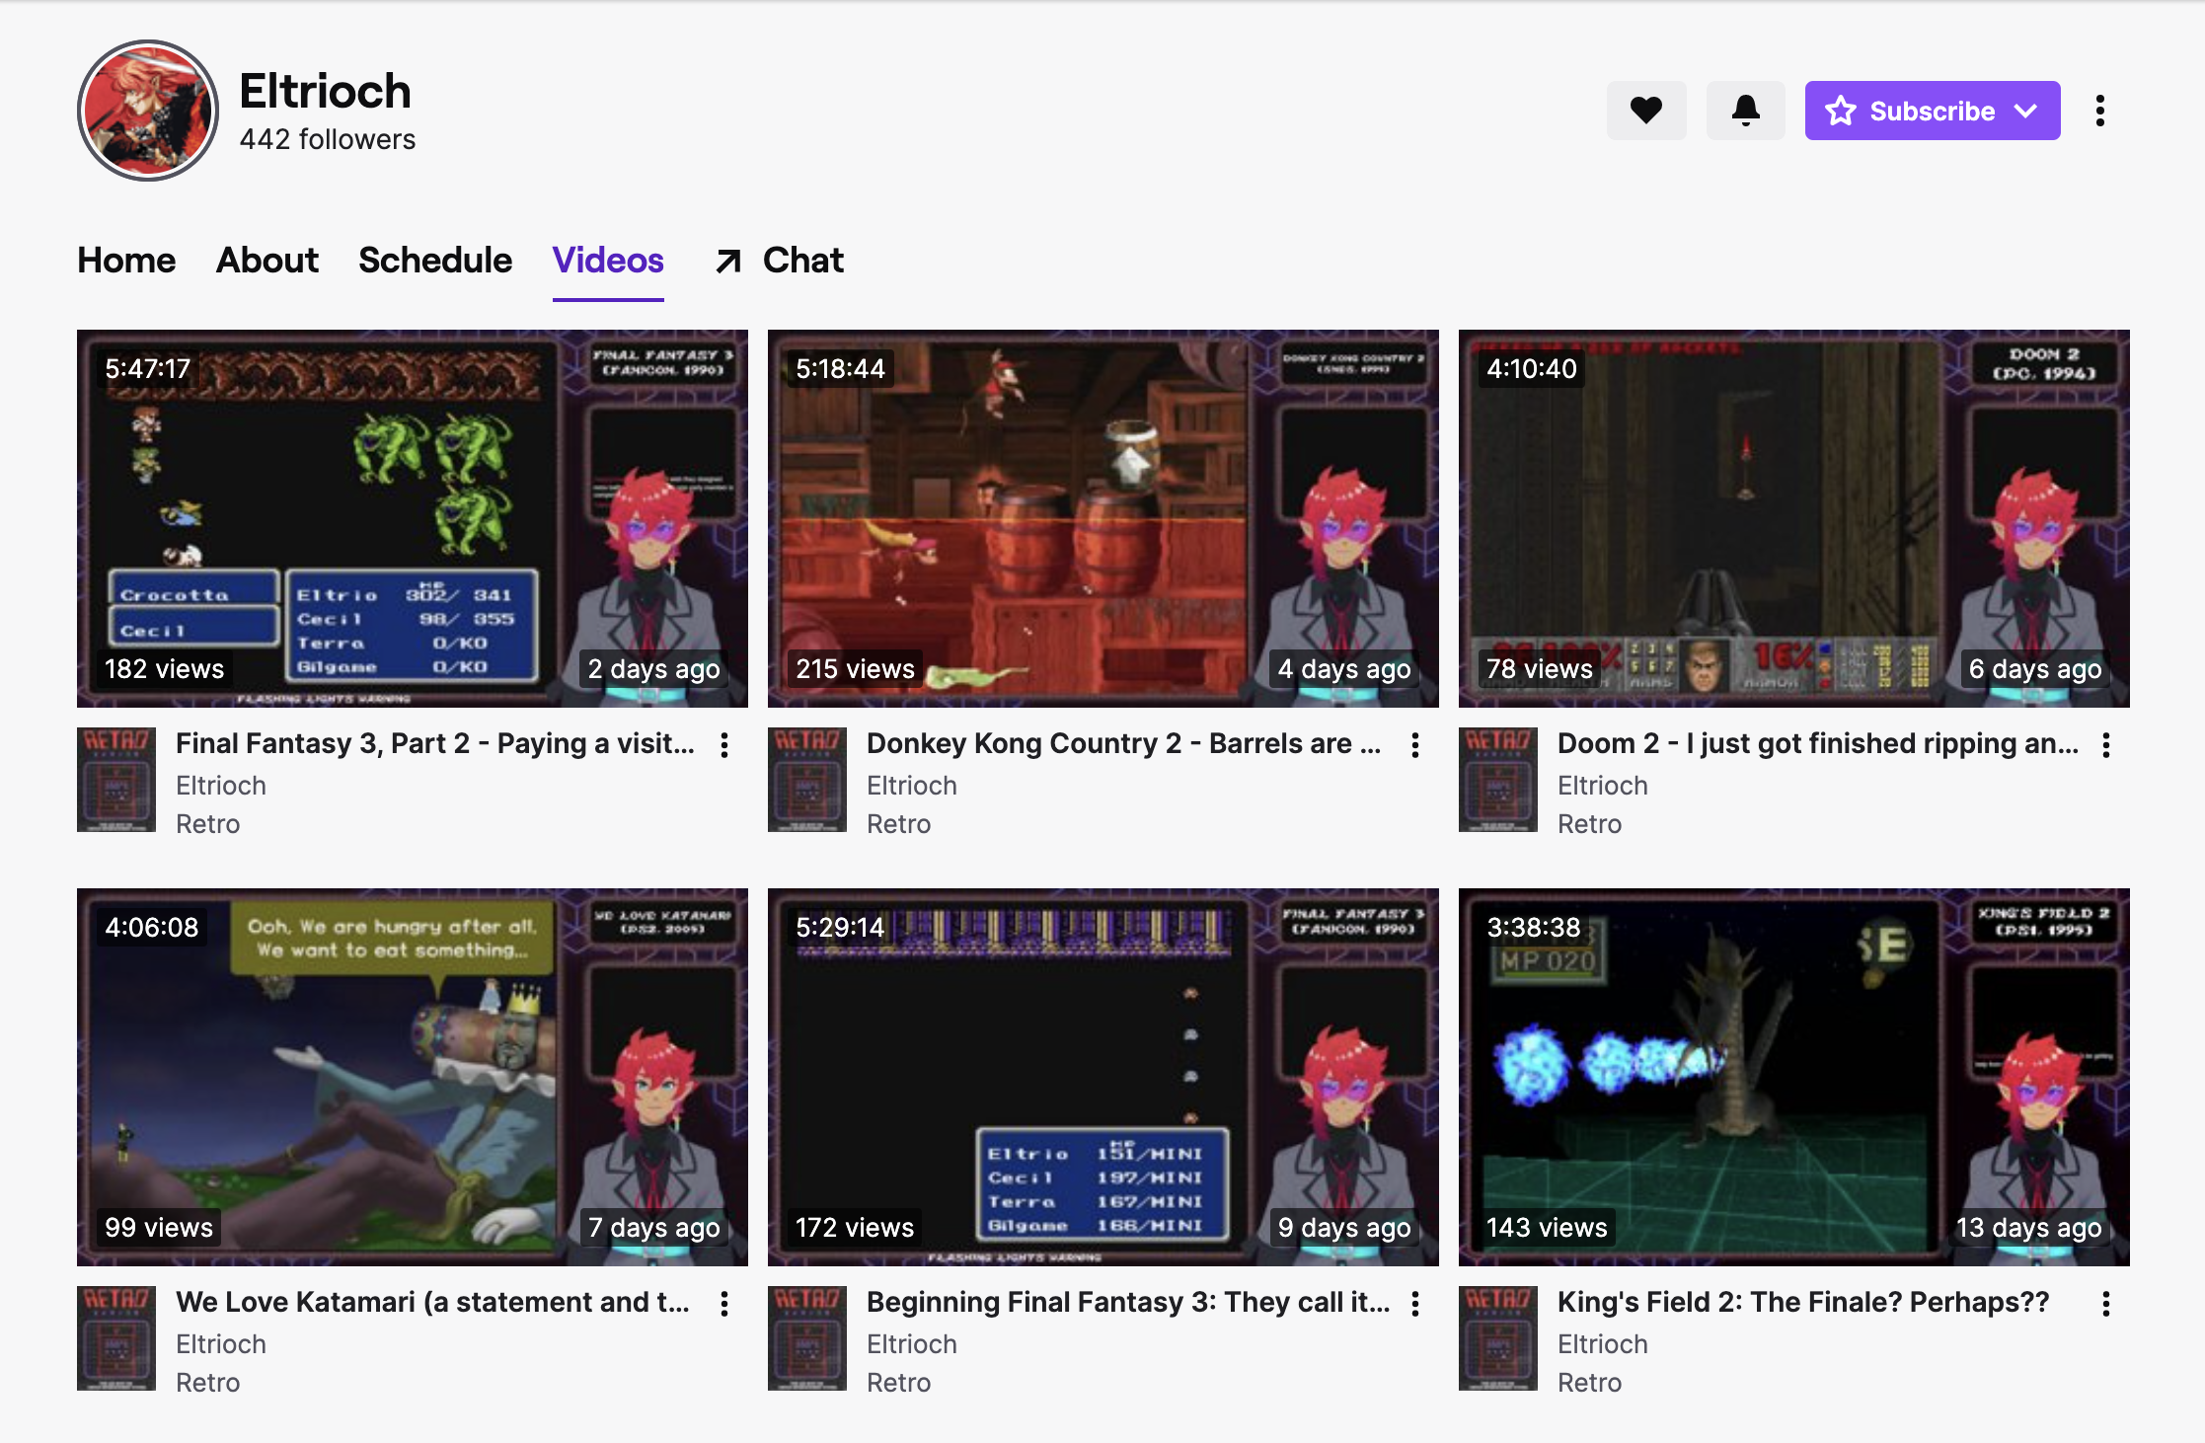This screenshot has width=2205, height=1443.
Task: Click Retro category under Beginning Final Fantasy 3
Action: [x=899, y=1383]
